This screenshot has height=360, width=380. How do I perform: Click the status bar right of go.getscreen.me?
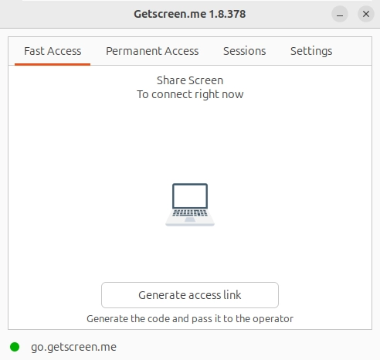(247, 347)
